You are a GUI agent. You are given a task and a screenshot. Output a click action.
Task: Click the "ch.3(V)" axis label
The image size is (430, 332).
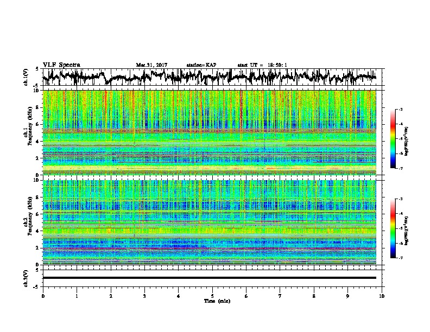point(26,278)
